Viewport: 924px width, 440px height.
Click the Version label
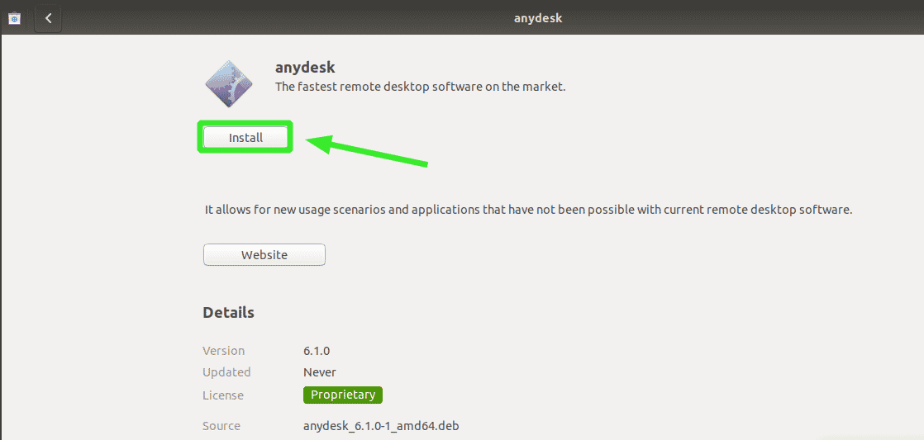pos(223,351)
